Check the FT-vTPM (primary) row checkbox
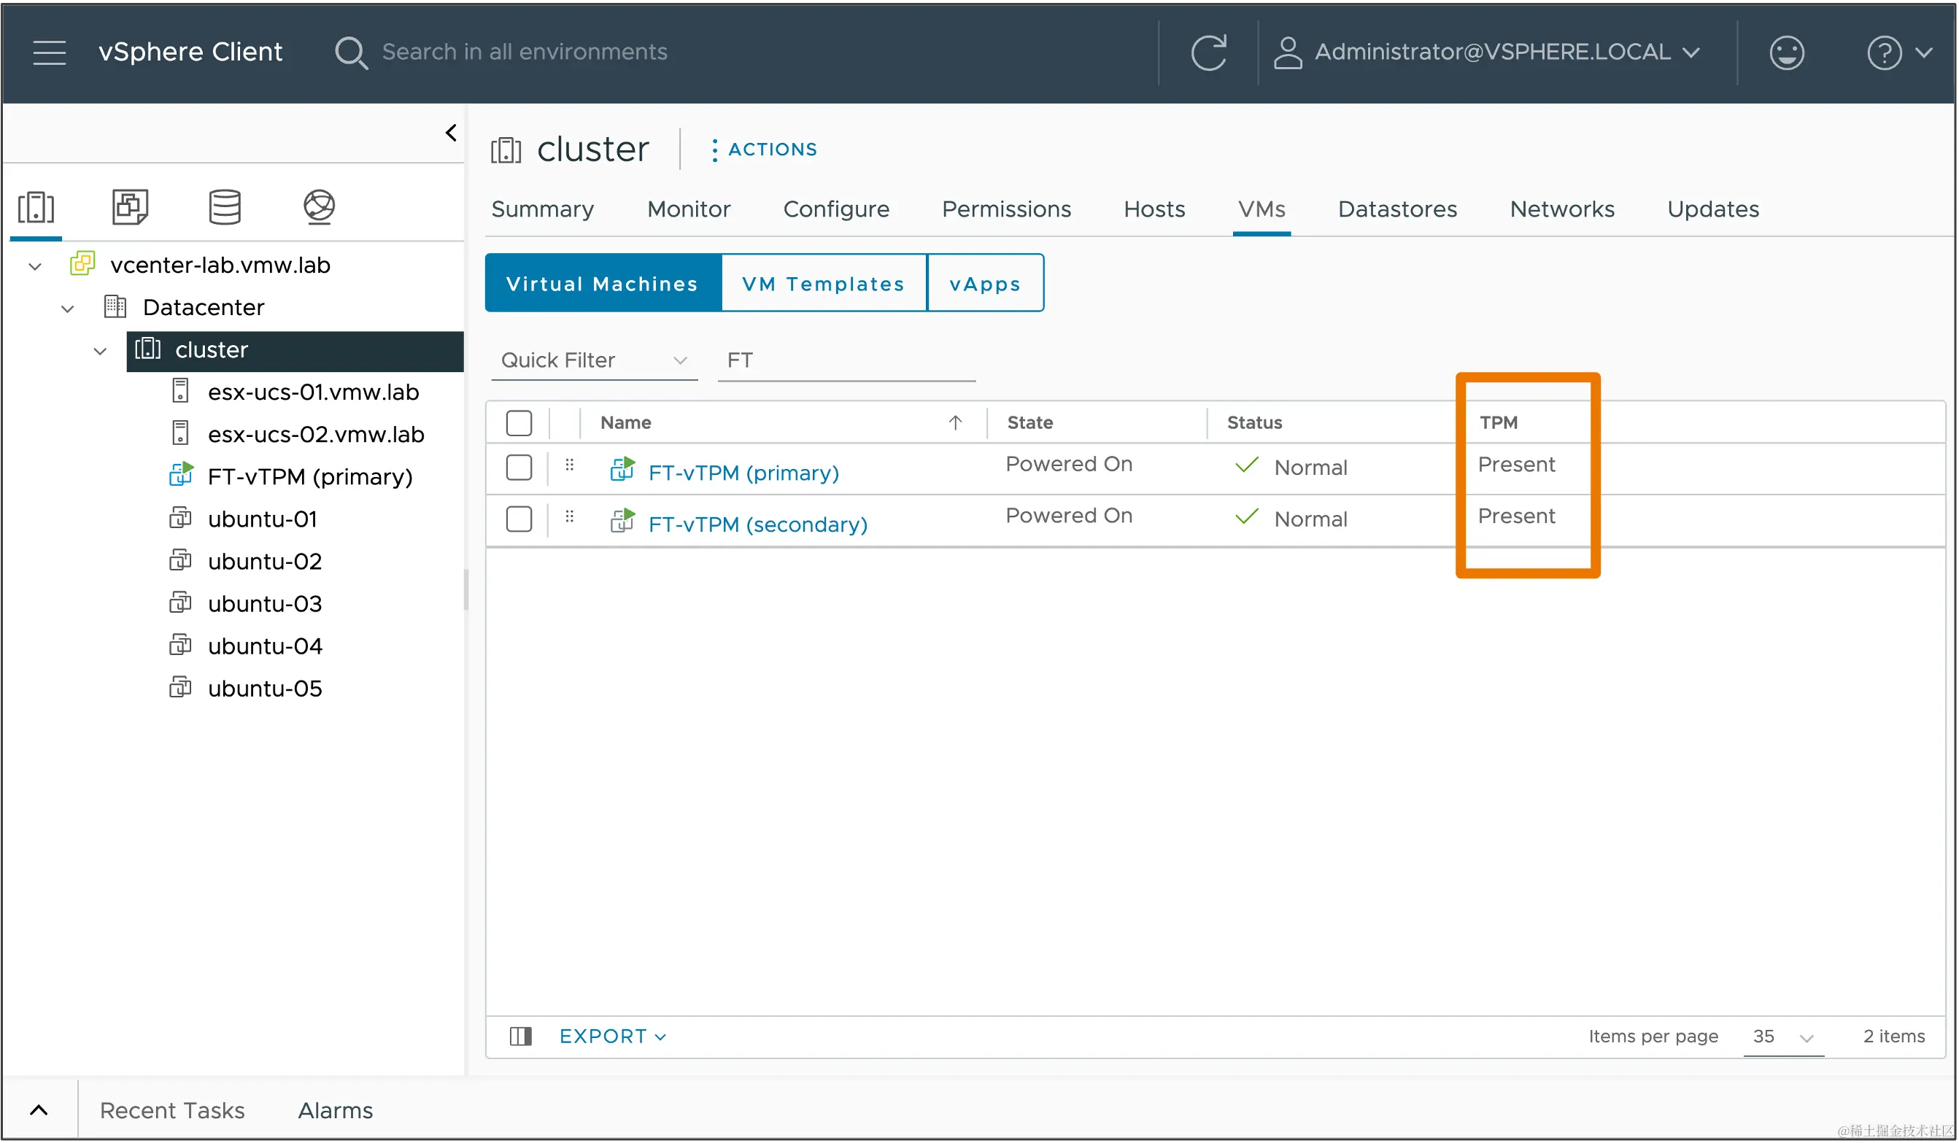Image resolution: width=1959 pixels, height=1143 pixels. [519, 467]
